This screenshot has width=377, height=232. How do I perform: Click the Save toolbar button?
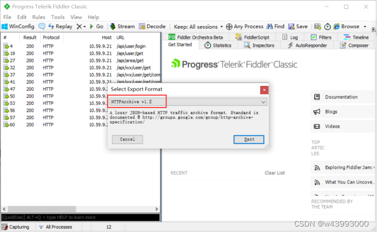[298, 27]
